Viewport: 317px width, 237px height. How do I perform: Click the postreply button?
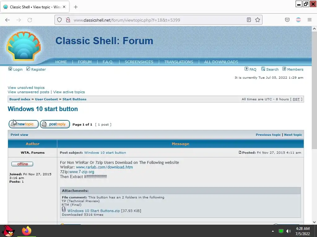coord(55,124)
